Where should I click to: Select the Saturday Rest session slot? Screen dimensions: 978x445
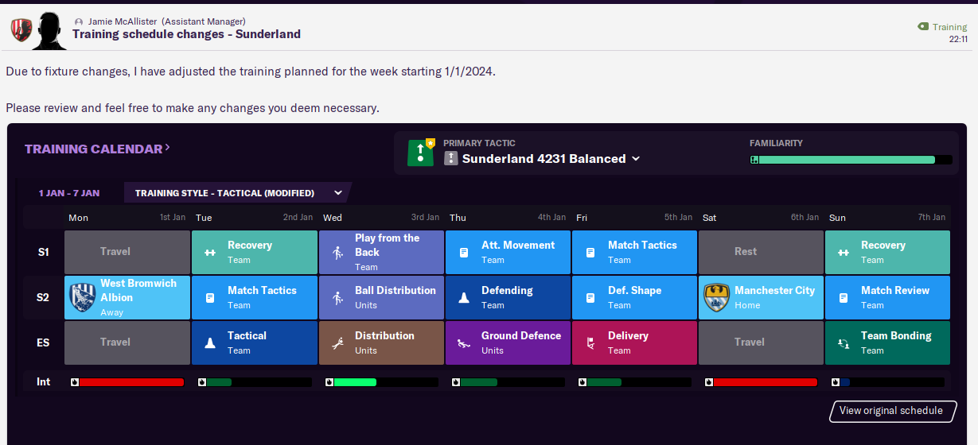(761, 252)
